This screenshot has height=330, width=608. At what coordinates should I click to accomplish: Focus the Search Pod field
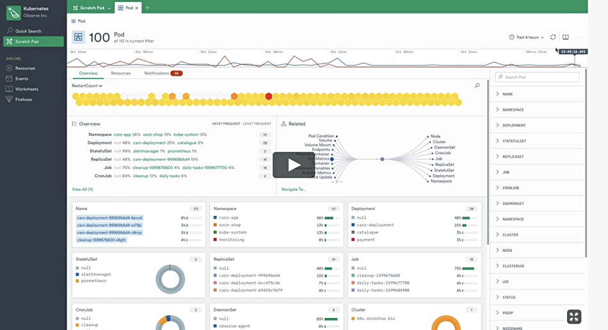click(x=537, y=77)
